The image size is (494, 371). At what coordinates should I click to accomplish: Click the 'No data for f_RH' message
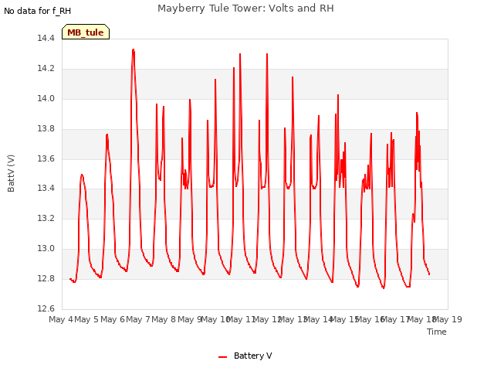38,11
